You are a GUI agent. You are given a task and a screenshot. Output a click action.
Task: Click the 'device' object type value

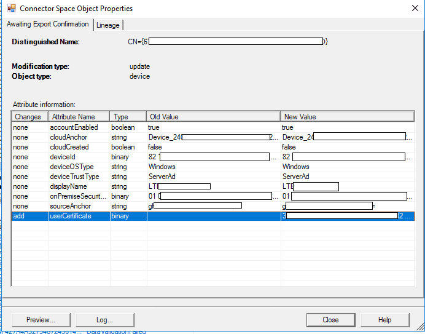(139, 76)
